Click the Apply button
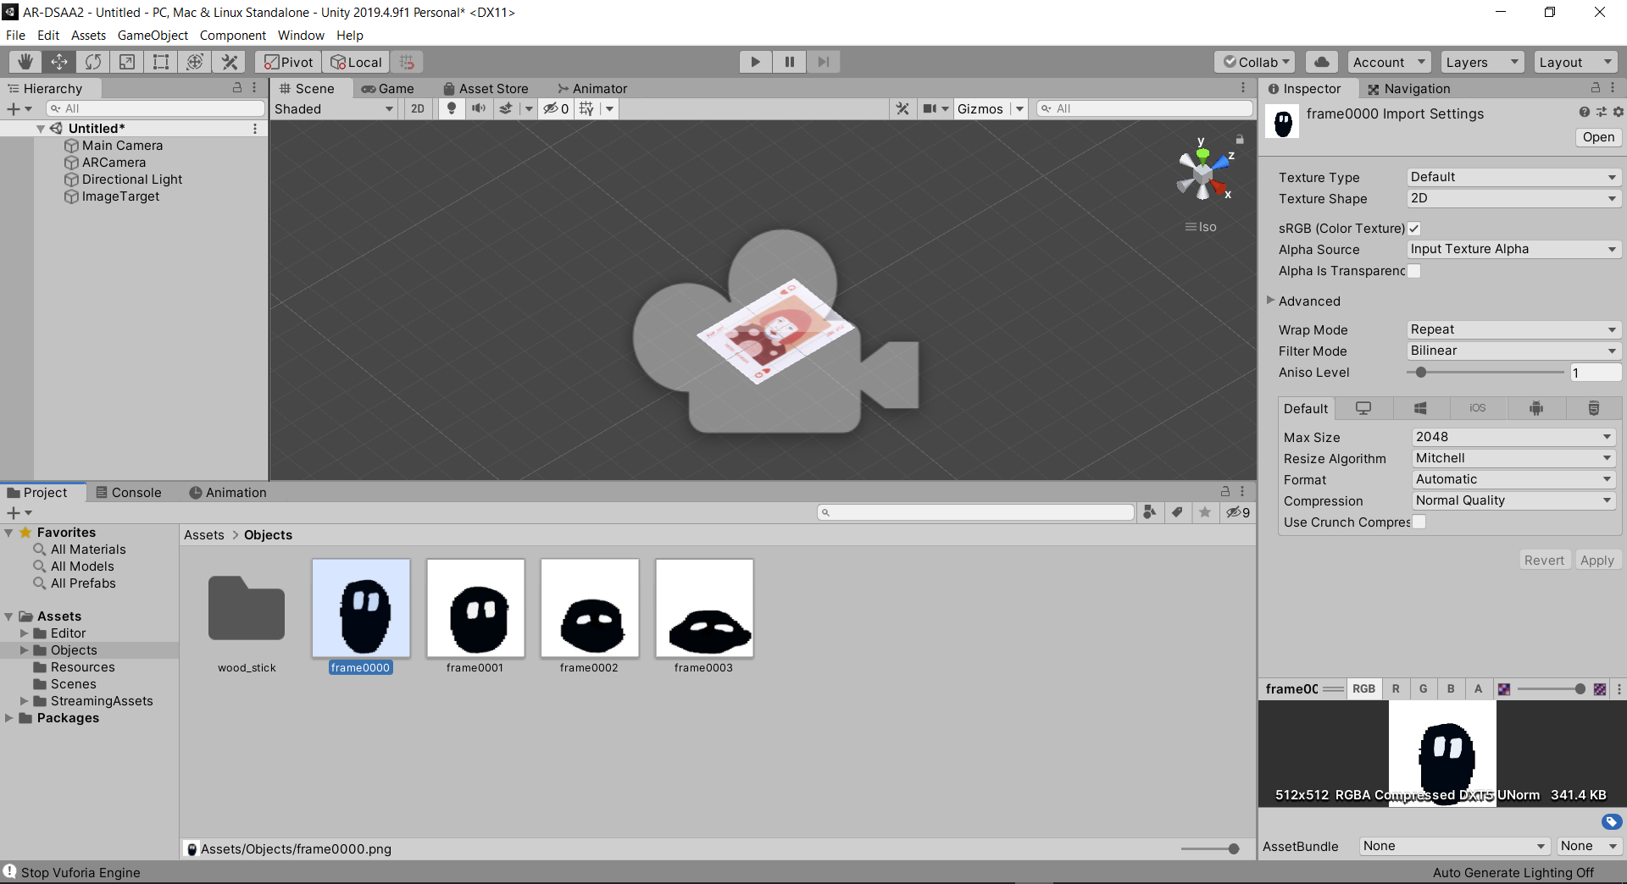 click(x=1596, y=561)
